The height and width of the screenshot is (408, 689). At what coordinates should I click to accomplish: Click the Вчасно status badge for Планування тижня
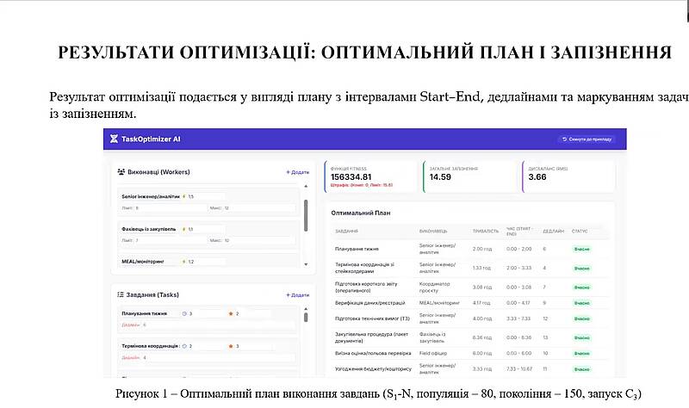(x=583, y=249)
